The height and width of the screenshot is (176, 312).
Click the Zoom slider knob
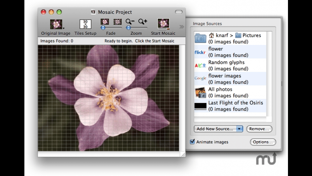128,28
